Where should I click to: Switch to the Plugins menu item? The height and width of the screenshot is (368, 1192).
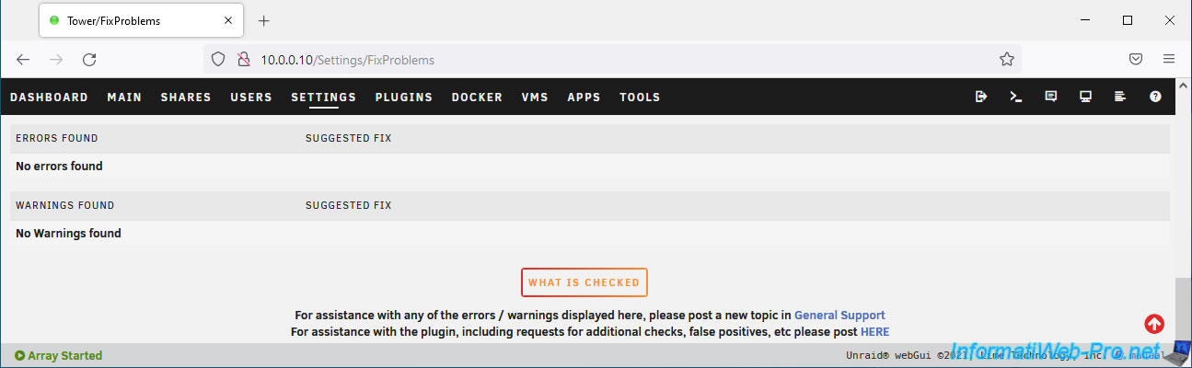pos(403,97)
